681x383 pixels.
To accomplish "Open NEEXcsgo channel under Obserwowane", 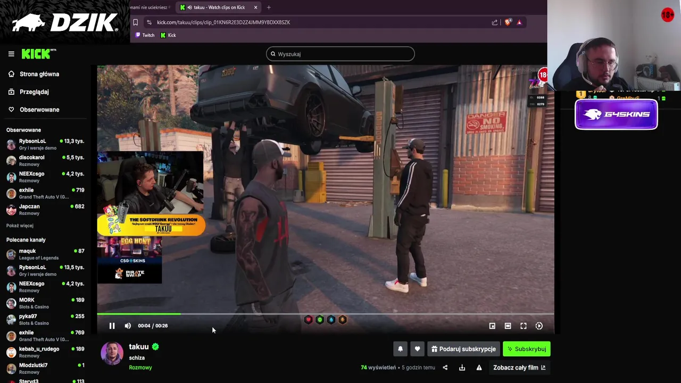I will (45, 177).
